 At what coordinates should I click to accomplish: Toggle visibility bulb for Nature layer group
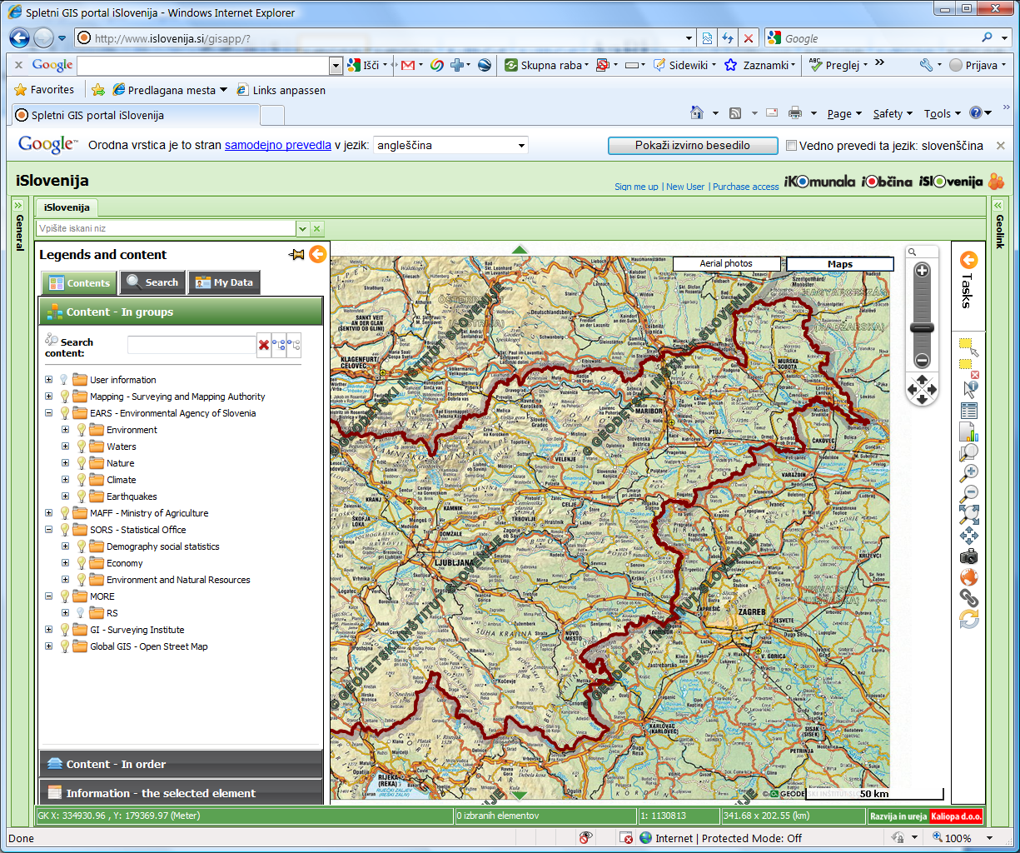click(81, 463)
